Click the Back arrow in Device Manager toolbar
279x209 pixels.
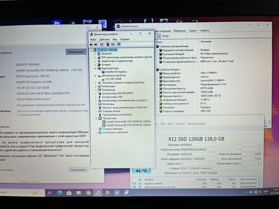91,44
